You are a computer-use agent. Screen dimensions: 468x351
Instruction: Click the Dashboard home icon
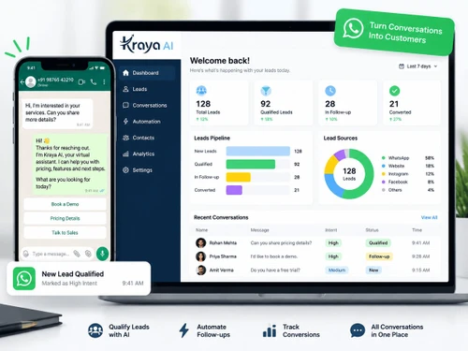tap(125, 73)
